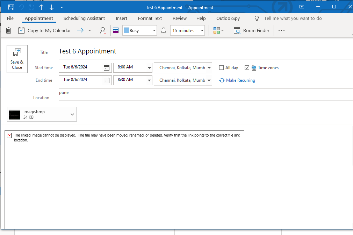Image resolution: width=353 pixels, height=235 pixels.
Task: Click the More Commands ellipsis icon
Action: 281,30
